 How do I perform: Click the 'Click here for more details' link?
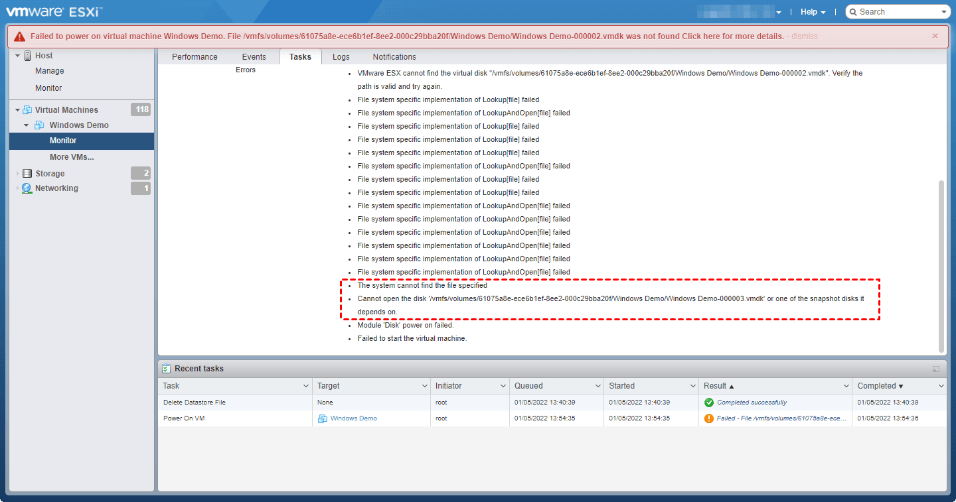[x=733, y=36]
